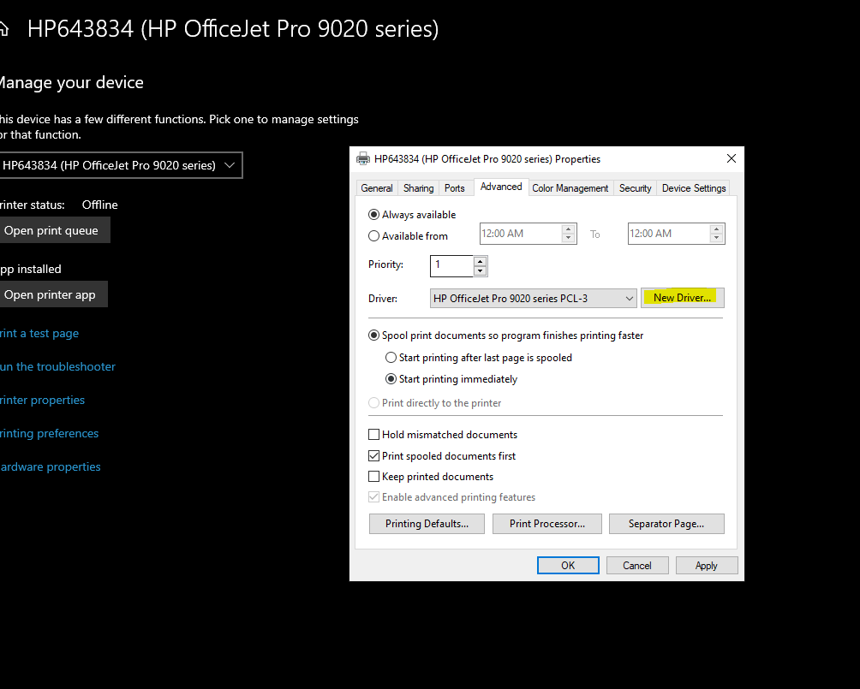This screenshot has height=689, width=860.
Task: Open the Hardware properties link
Action: 50,466
